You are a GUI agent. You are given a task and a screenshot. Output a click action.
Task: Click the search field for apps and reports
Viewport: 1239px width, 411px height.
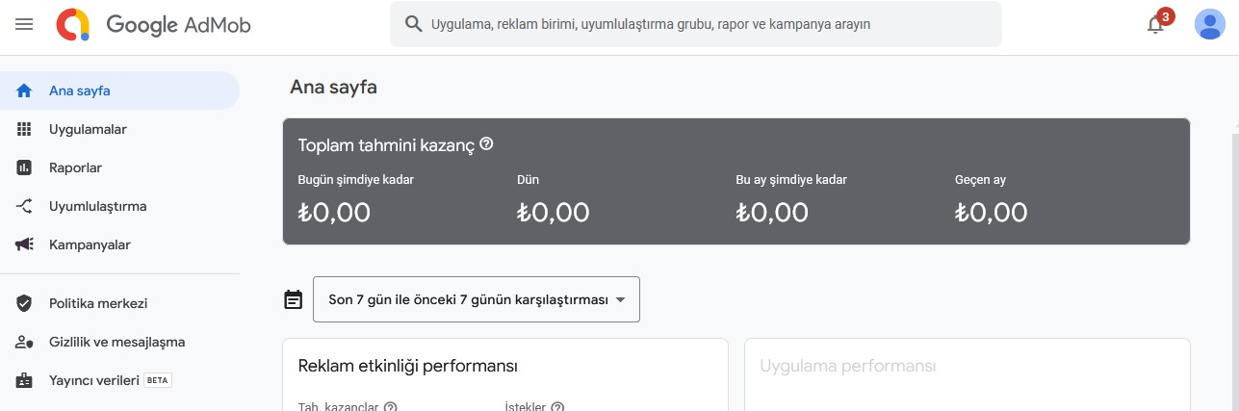coord(695,24)
